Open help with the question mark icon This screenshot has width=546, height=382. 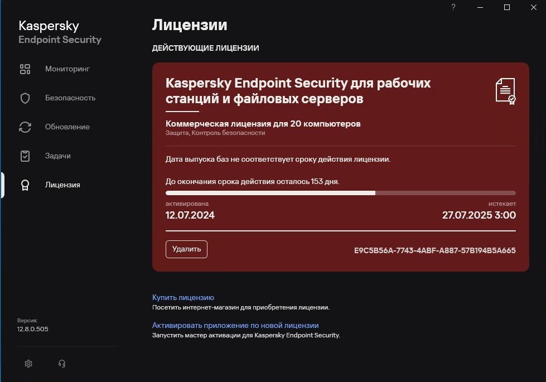click(453, 7)
